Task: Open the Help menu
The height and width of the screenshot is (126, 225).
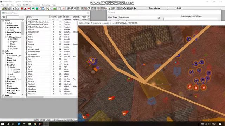Action: point(54,5)
